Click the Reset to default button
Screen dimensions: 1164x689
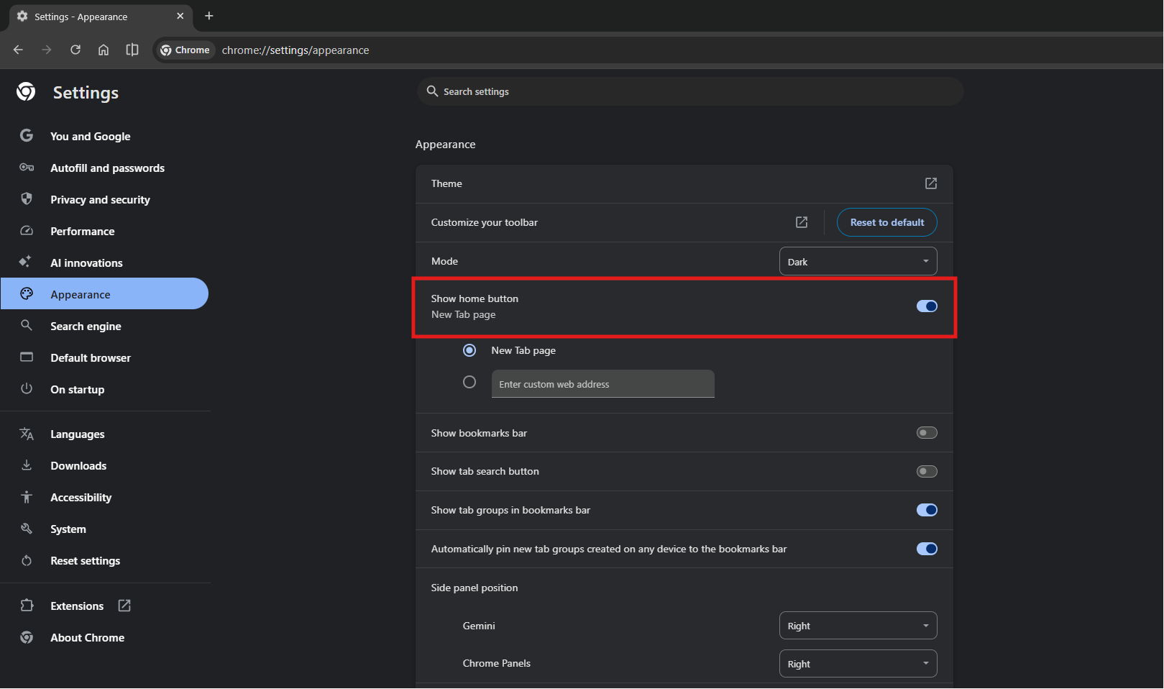(x=886, y=222)
